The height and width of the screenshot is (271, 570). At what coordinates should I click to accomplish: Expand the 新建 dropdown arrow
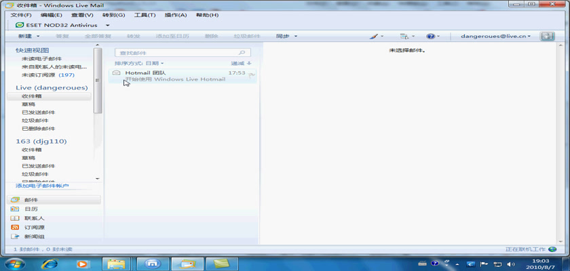click(x=38, y=36)
